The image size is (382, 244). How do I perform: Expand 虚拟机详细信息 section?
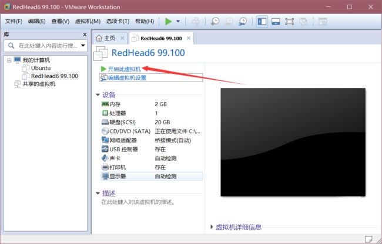click(x=212, y=227)
